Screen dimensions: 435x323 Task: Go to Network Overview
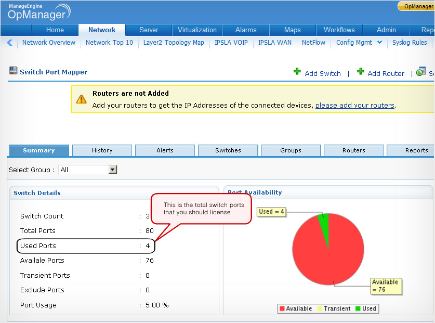[49, 43]
